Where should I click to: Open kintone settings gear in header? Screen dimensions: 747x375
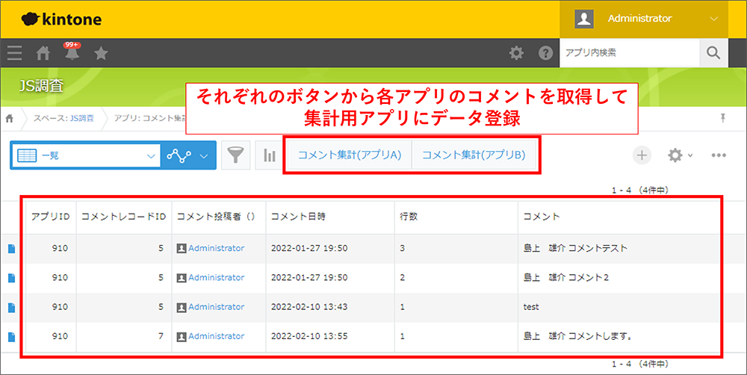point(516,53)
